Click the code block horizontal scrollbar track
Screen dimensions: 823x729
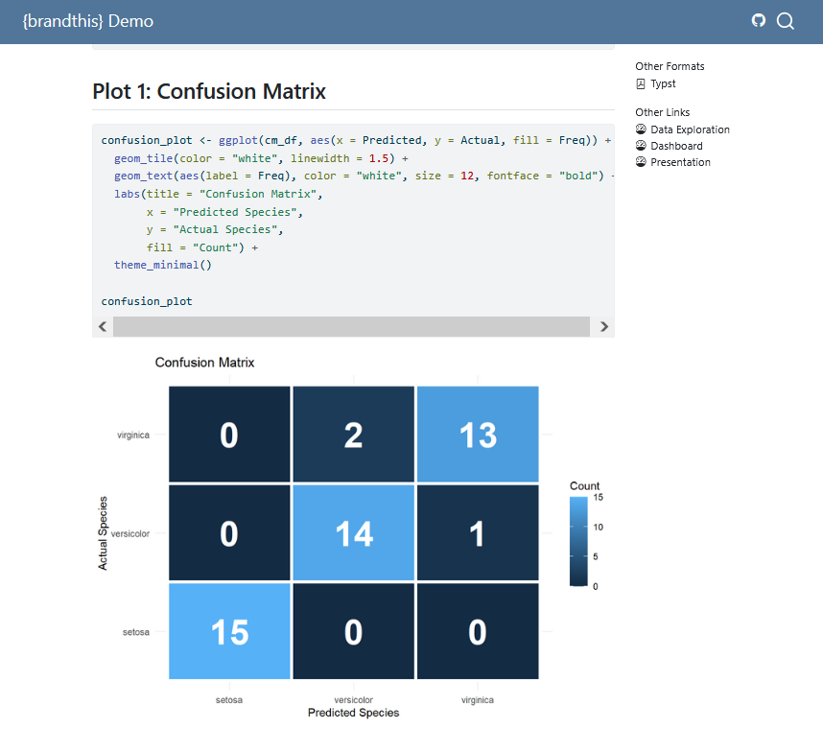pyautogui.click(x=351, y=326)
